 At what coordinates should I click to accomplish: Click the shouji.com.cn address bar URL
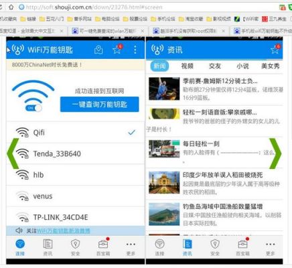pyautogui.click(x=94, y=7)
